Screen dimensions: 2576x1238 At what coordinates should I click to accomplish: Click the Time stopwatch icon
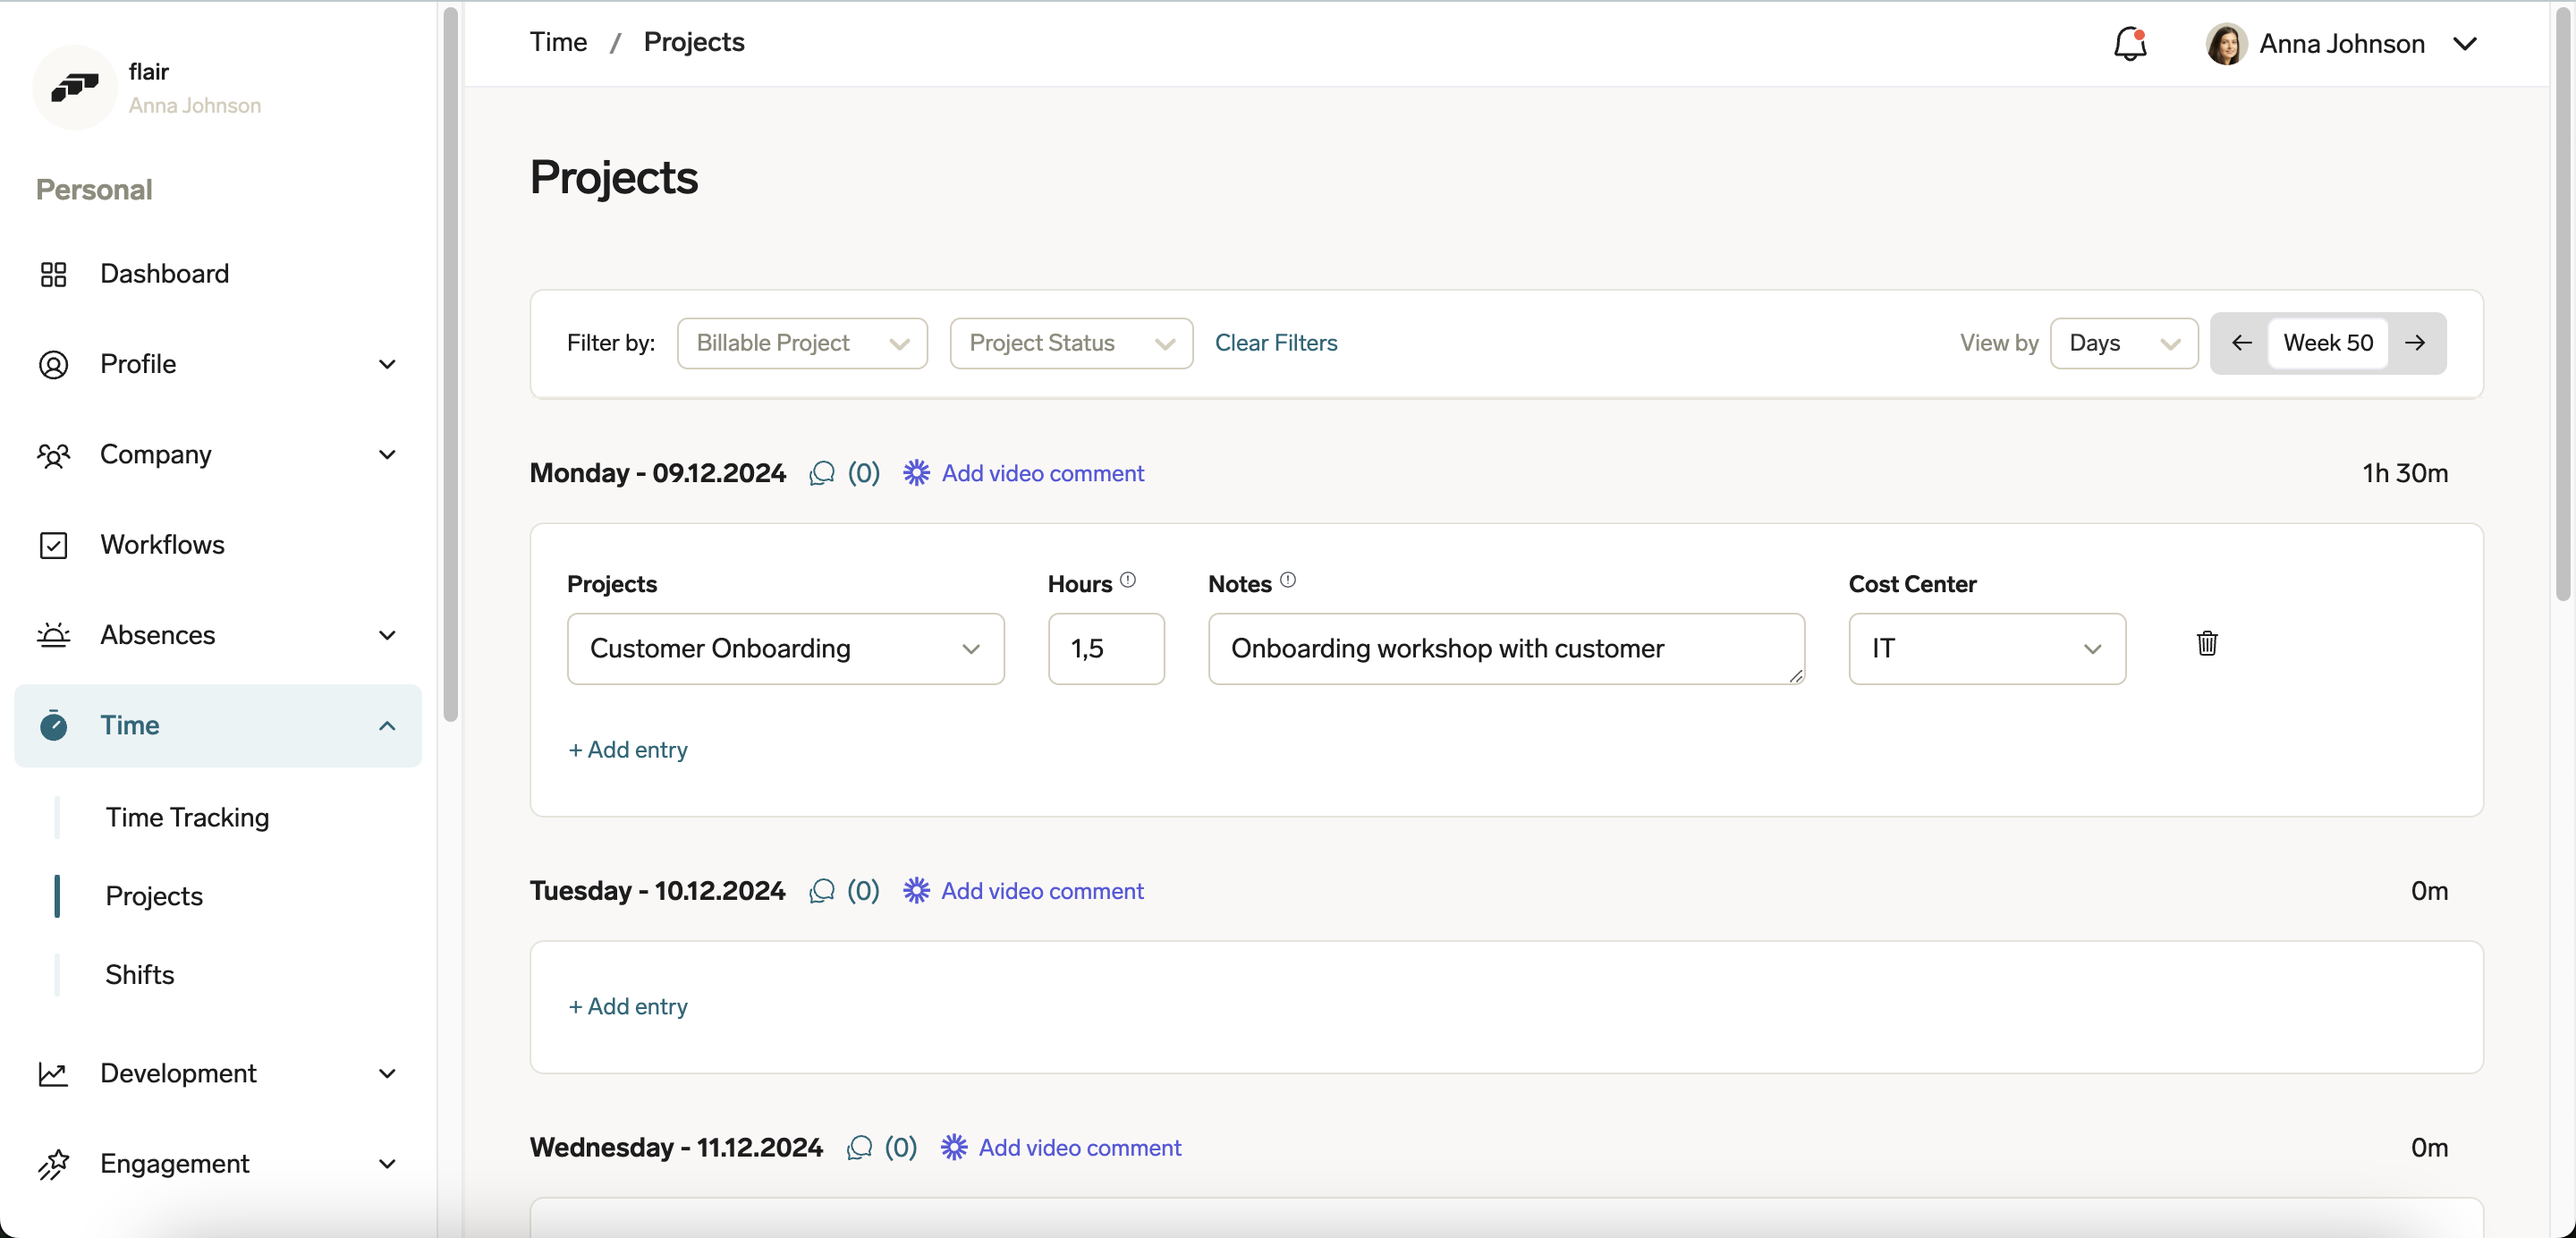tap(55, 726)
